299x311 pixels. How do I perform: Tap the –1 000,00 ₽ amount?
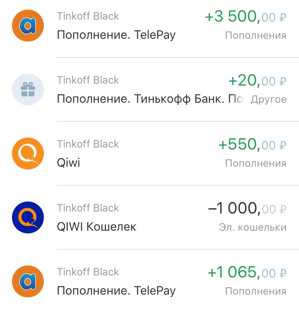247,209
